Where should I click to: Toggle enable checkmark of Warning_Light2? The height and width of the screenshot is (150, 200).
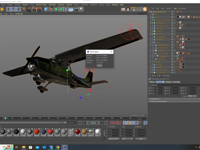tap(175, 70)
